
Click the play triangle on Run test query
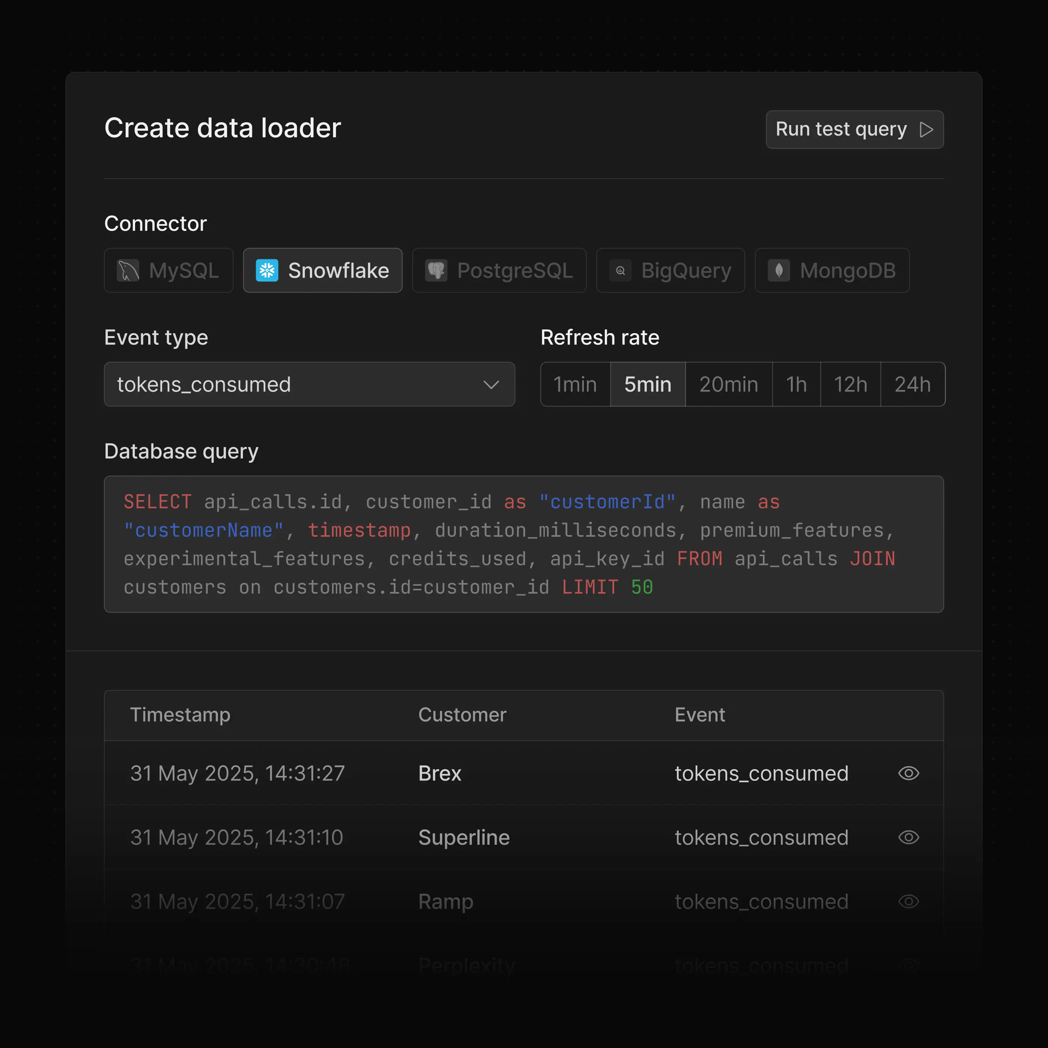(x=926, y=130)
